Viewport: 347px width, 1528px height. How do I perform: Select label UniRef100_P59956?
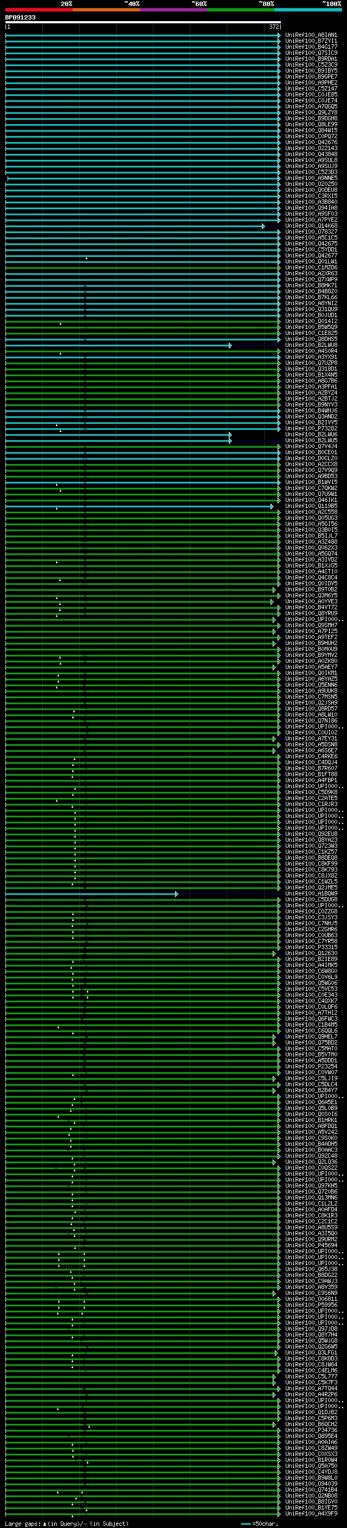coord(311,1304)
